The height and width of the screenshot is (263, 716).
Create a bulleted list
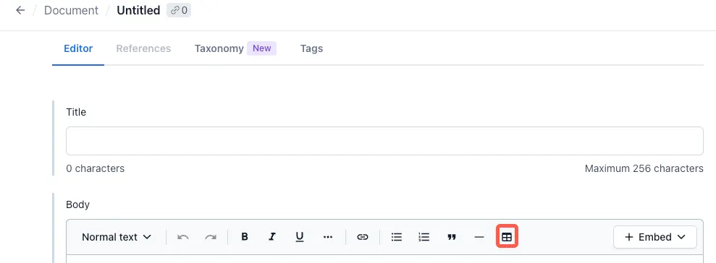(x=397, y=237)
